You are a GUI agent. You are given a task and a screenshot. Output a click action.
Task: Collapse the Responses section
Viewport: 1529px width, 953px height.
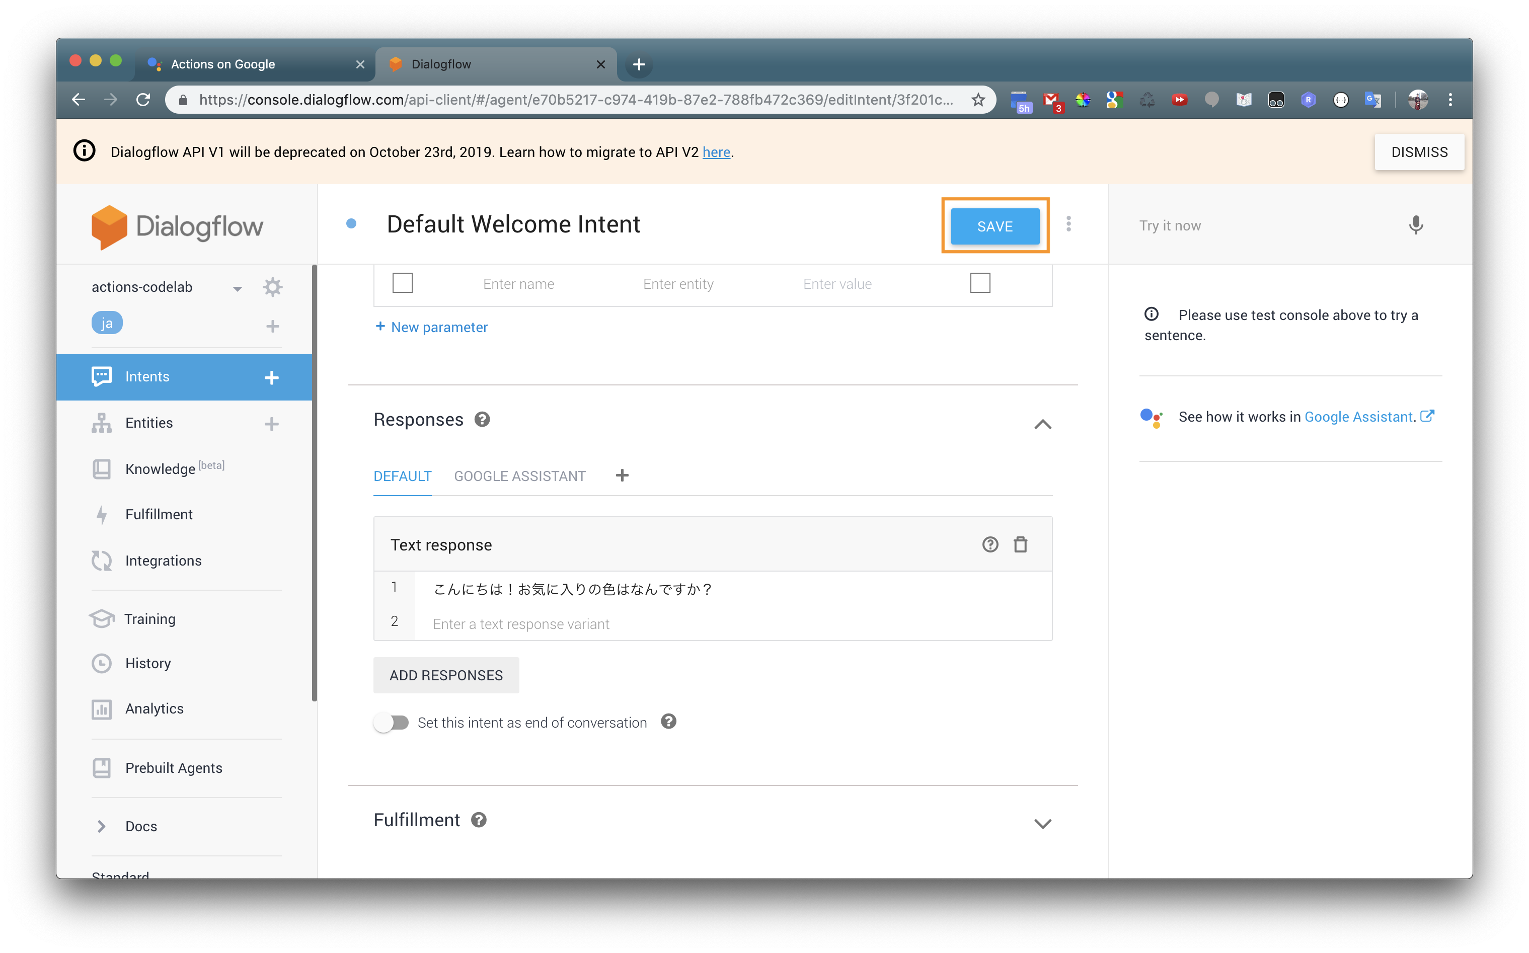tap(1042, 424)
